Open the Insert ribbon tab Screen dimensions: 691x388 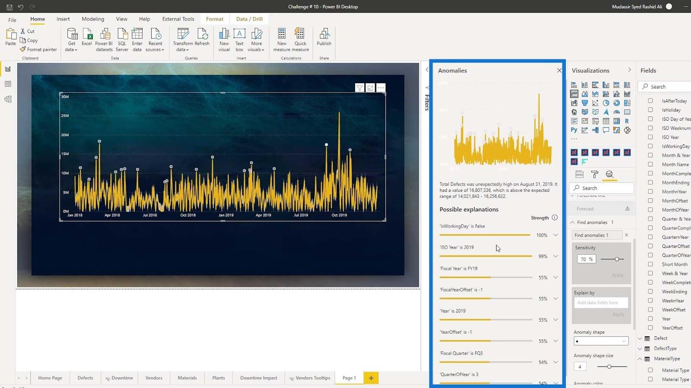tap(63, 19)
